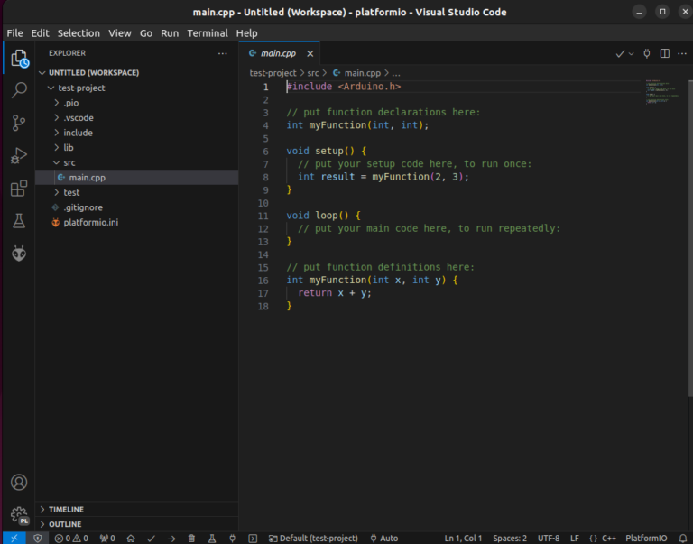Click the Default (test-project) environment switcher

pyautogui.click(x=313, y=538)
